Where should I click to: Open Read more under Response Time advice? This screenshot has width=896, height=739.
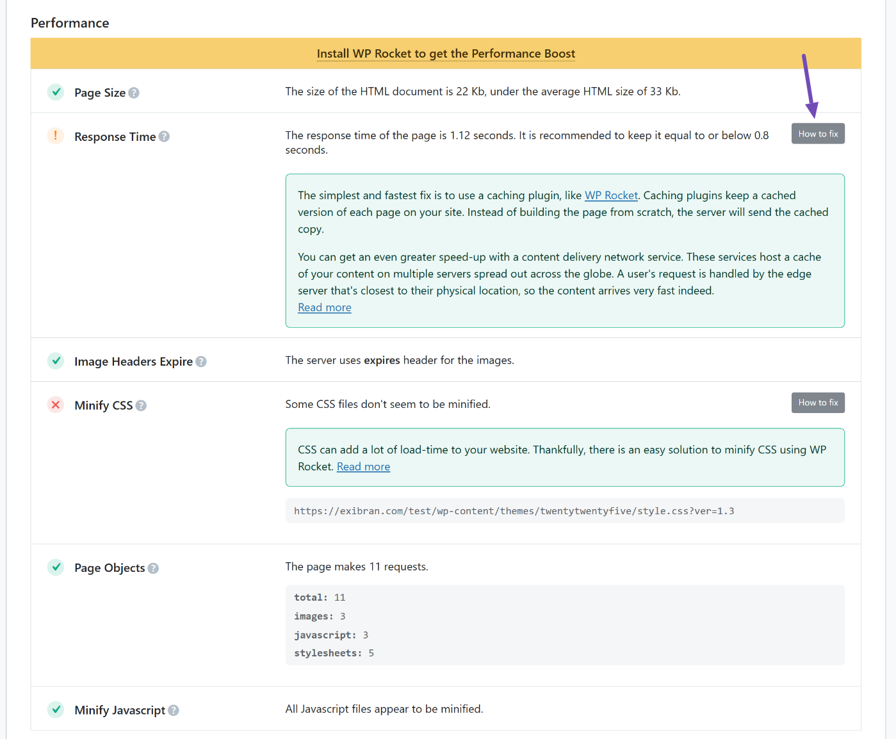click(x=325, y=307)
